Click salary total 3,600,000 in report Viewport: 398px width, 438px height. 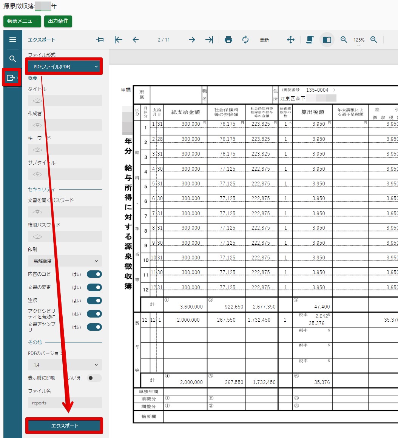[x=191, y=307]
